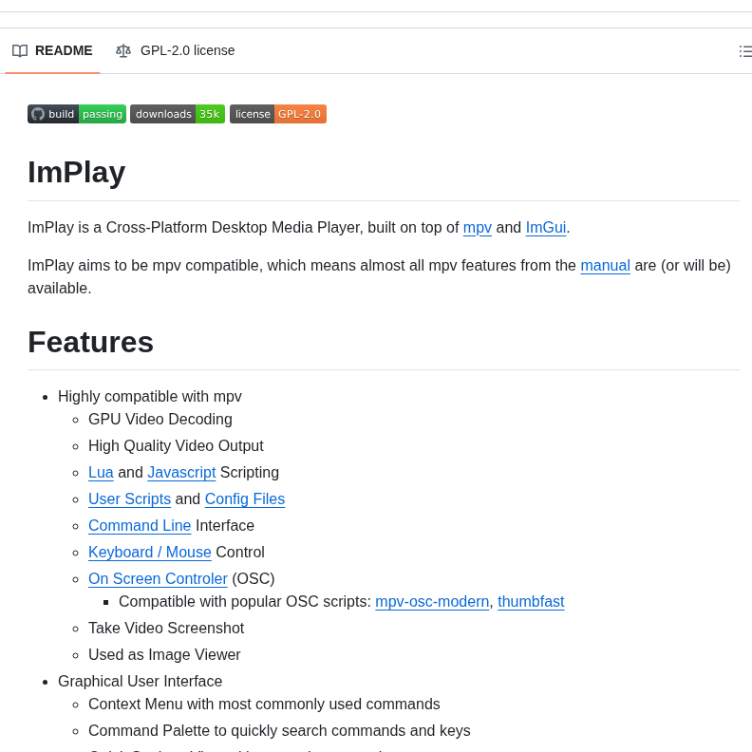Click the README book icon
Viewport: 752px width, 752px height.
pos(20,50)
